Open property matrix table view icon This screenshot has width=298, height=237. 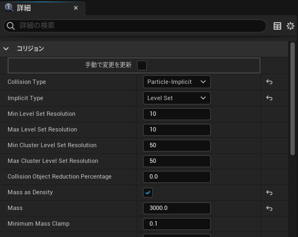click(x=277, y=26)
